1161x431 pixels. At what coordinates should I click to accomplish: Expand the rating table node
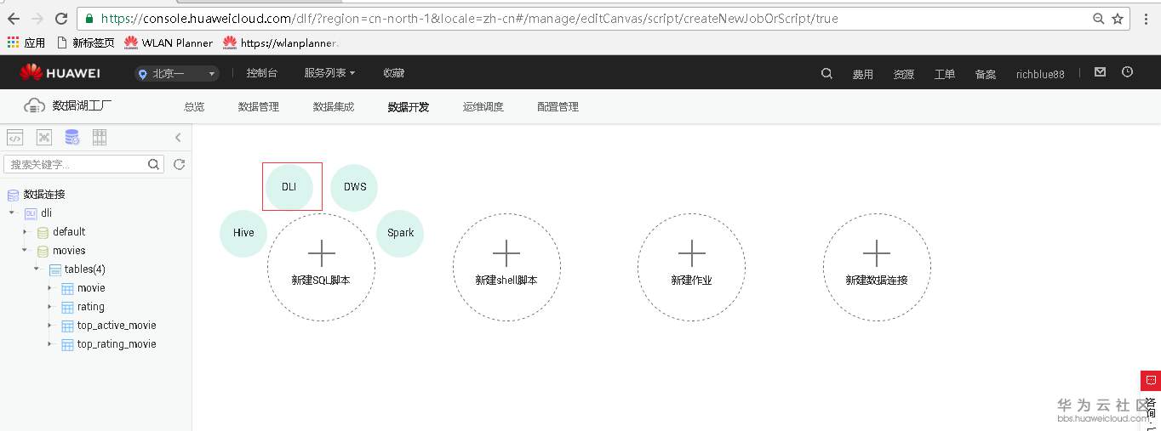[x=49, y=307]
